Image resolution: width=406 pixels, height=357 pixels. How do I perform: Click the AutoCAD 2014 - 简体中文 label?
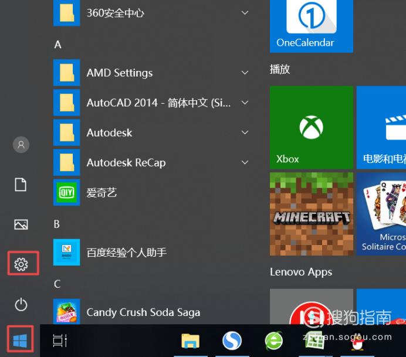coord(158,103)
